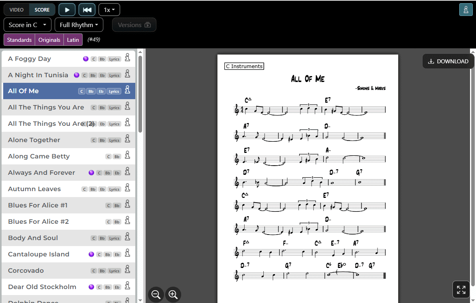Image resolution: width=476 pixels, height=303 pixels.
Task: Click the player icon on Body And Soul
Action: [x=128, y=237]
